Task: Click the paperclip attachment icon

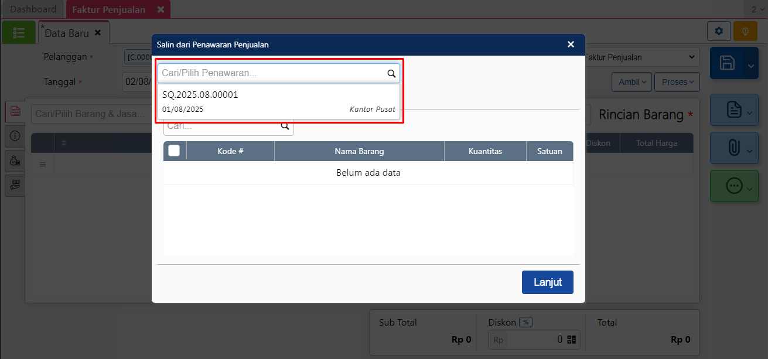Action: pyautogui.click(x=733, y=148)
